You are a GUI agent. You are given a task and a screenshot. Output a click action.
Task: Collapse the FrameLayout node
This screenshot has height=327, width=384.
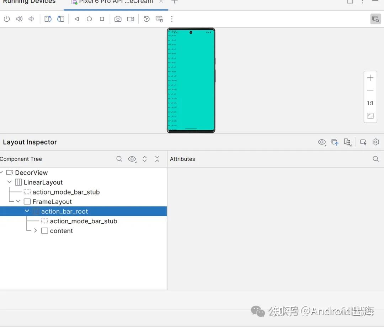point(18,202)
